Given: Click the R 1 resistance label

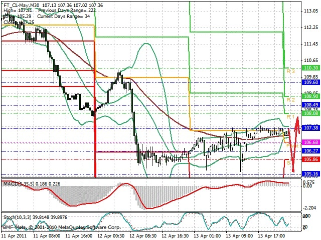Looking at the screenshot, I should 291,116.
